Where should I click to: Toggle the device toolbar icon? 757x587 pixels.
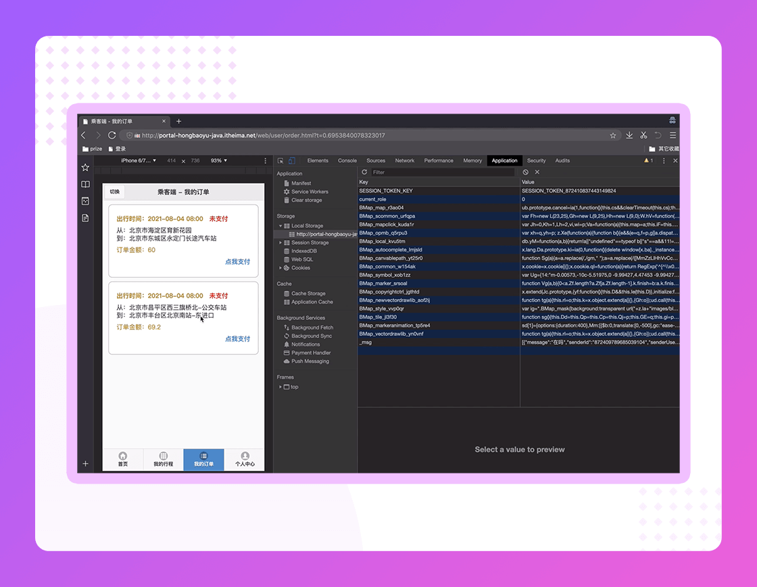tap(291, 161)
